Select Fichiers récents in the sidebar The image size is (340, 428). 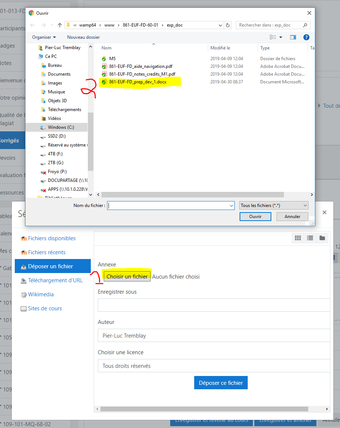tap(47, 252)
